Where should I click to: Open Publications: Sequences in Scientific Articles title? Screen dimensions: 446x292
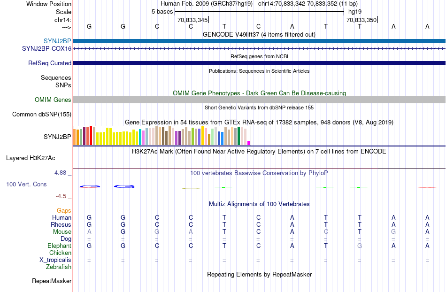259,71
